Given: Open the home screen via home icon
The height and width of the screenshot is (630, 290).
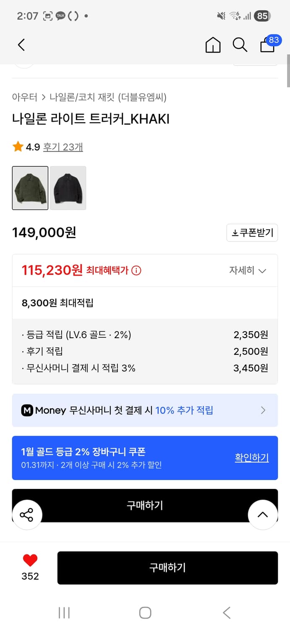Looking at the screenshot, I should 213,45.
